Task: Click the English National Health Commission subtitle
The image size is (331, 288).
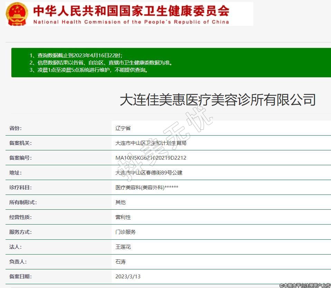Action: 131,22
